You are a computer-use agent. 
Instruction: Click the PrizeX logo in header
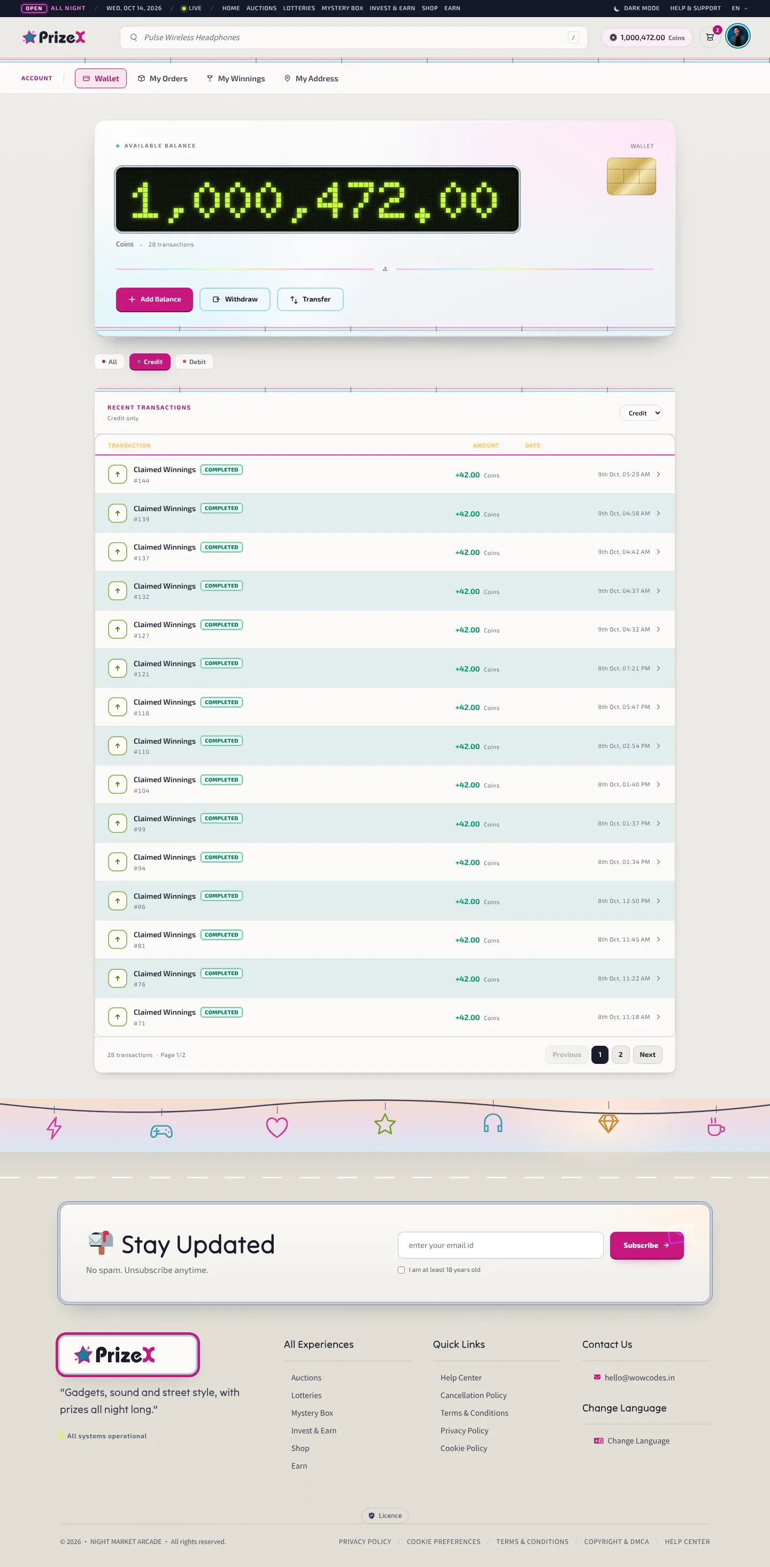pos(53,37)
